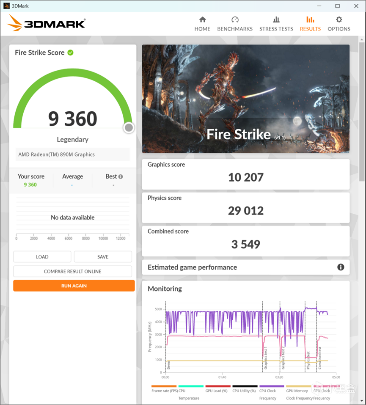Click the 3DMark logo in the header
This screenshot has height=405, width=366.
(46, 23)
